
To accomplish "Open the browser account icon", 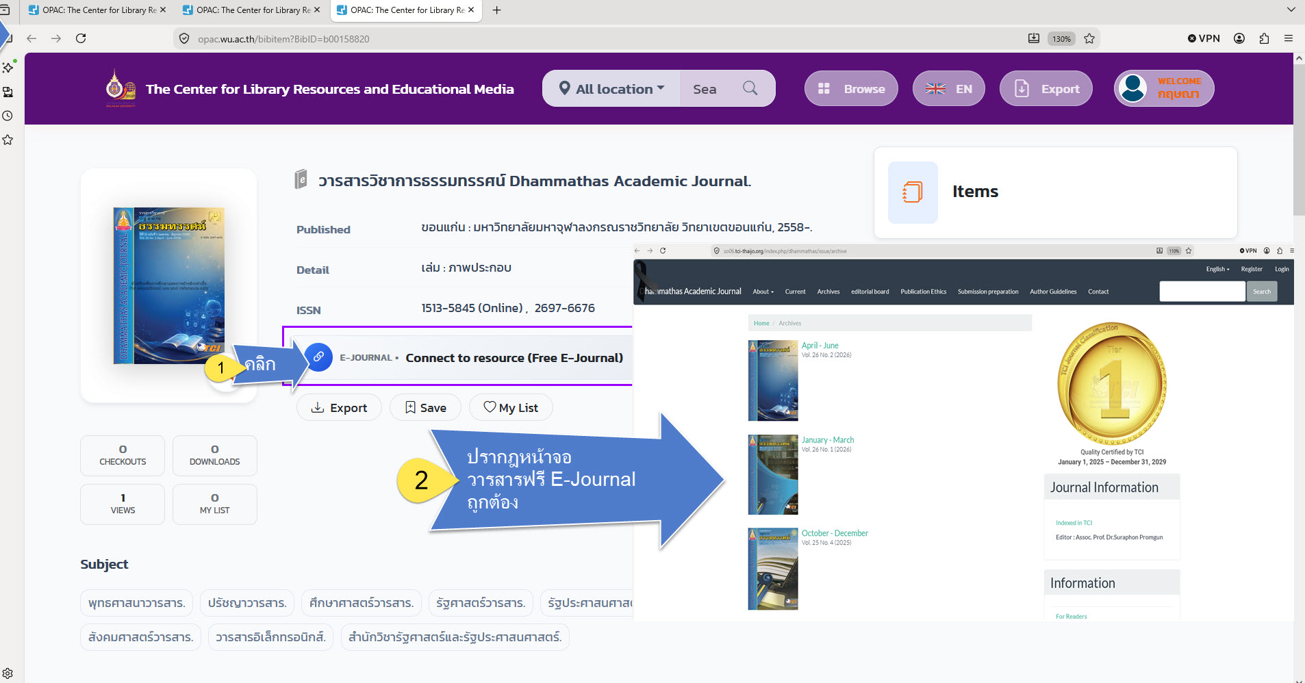I will pyautogui.click(x=1239, y=38).
